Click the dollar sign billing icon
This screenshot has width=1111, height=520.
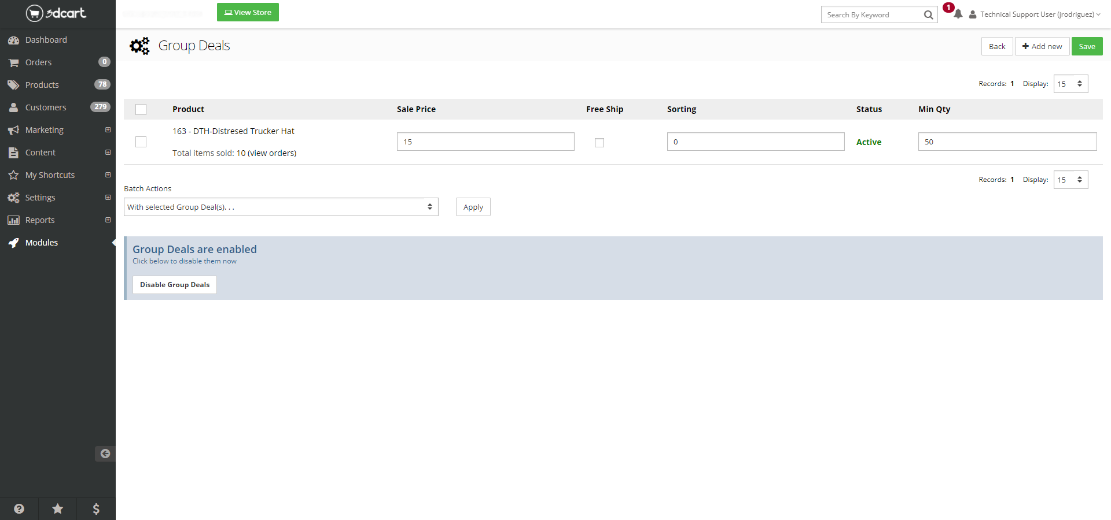coord(96,508)
